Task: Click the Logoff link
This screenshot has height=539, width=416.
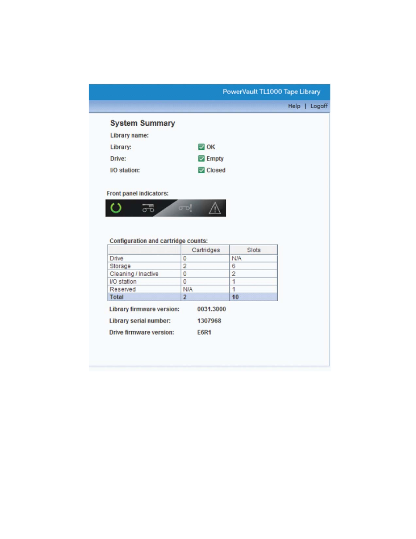Action: tap(319, 106)
